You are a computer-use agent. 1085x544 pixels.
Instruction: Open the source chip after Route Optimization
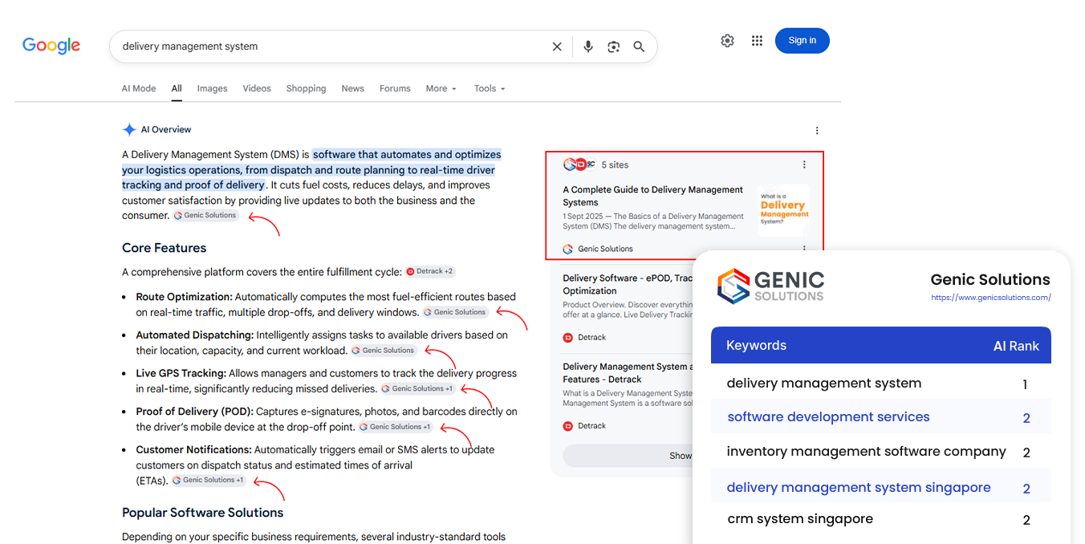point(455,312)
